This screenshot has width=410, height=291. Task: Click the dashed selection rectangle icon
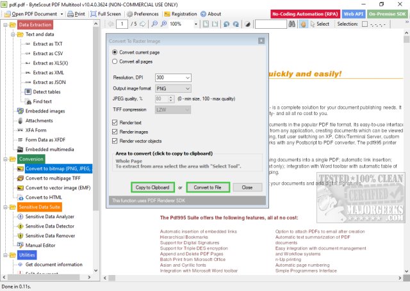click(365, 24)
